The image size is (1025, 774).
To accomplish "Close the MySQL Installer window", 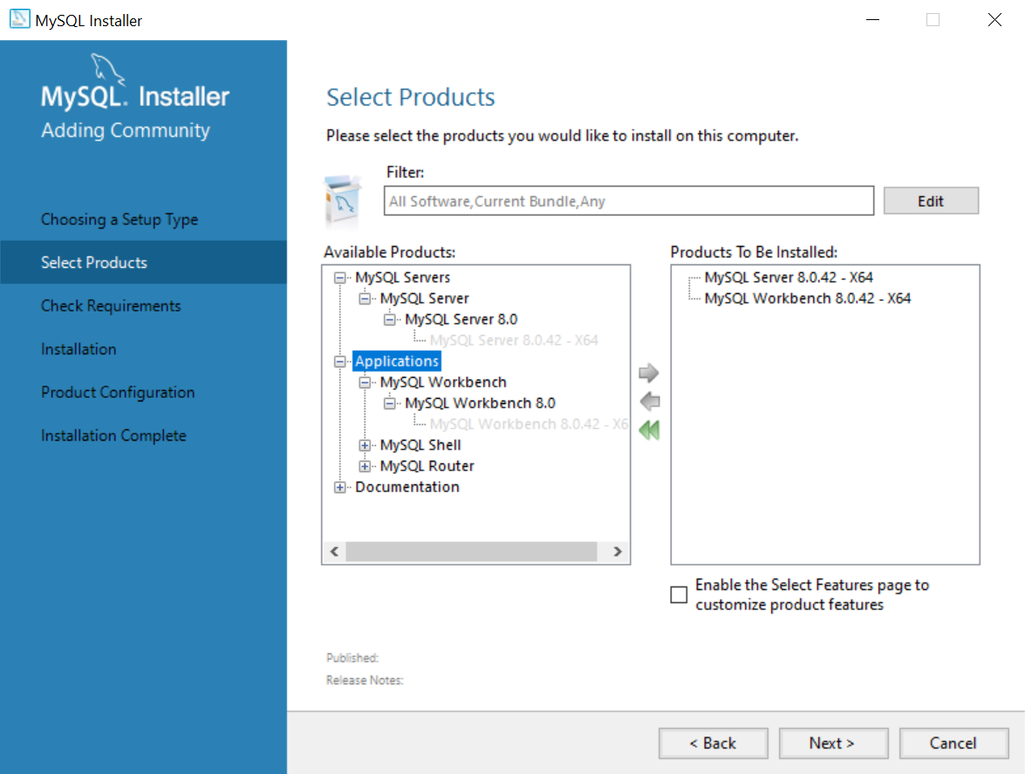I will click(x=994, y=19).
